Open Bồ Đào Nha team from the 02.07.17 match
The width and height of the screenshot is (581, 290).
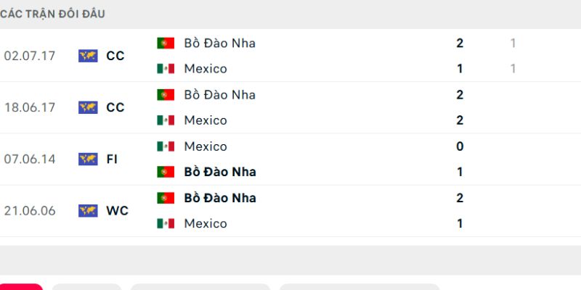coord(219,43)
